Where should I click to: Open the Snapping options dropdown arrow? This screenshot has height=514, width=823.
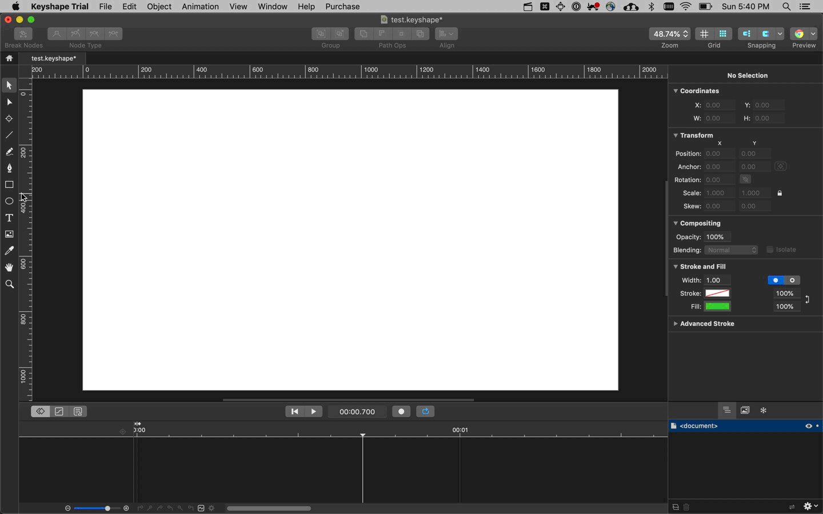pos(780,34)
